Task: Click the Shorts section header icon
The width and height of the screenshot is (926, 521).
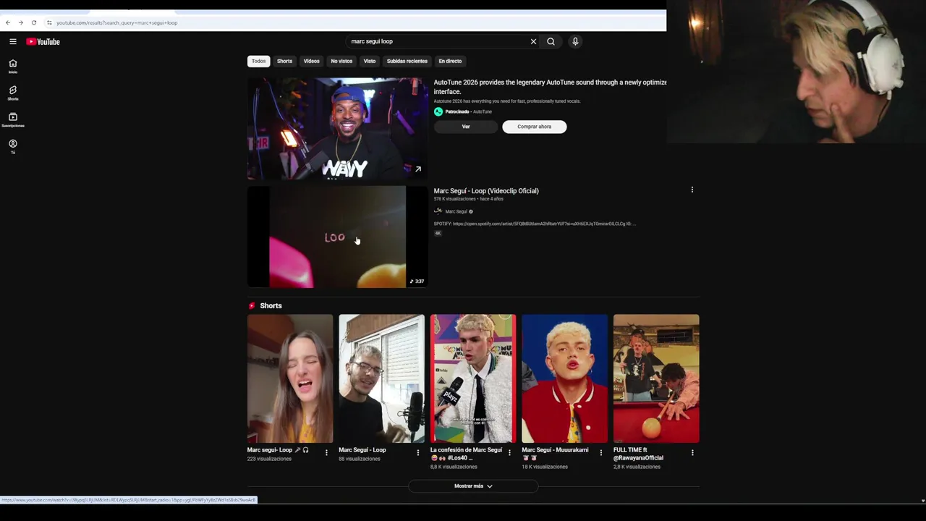Action: click(252, 305)
